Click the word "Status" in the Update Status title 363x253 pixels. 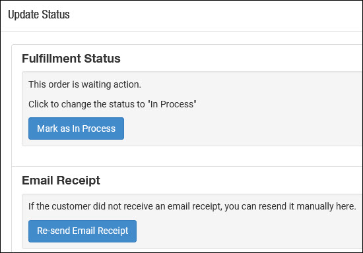click(56, 14)
